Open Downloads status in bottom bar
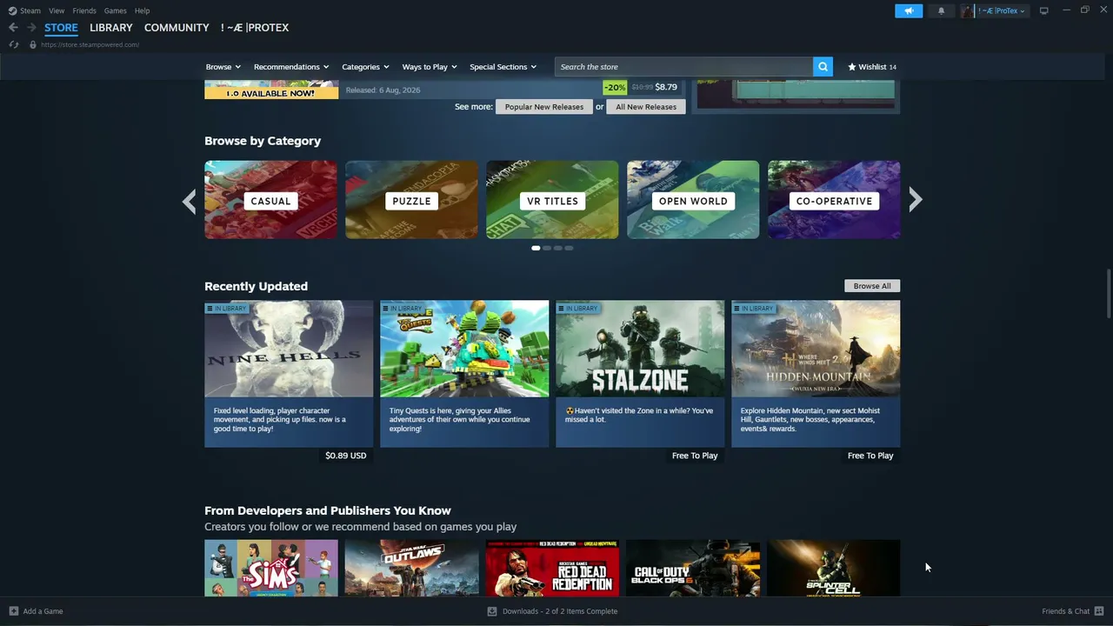Screen dimensions: 1113x626 coord(560,611)
